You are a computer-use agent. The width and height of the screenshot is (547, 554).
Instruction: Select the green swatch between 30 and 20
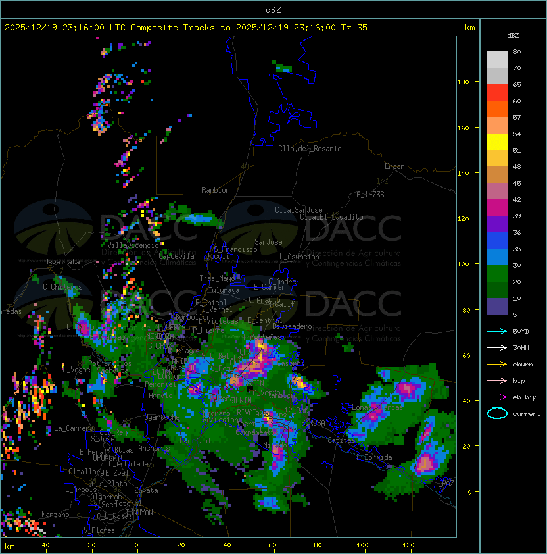[x=497, y=274]
